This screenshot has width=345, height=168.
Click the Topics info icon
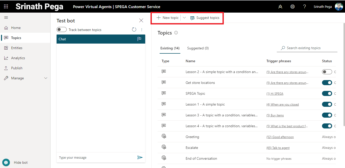click(176, 33)
